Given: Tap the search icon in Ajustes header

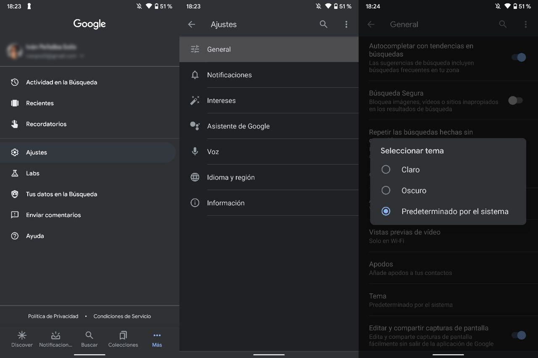Looking at the screenshot, I should (x=324, y=24).
